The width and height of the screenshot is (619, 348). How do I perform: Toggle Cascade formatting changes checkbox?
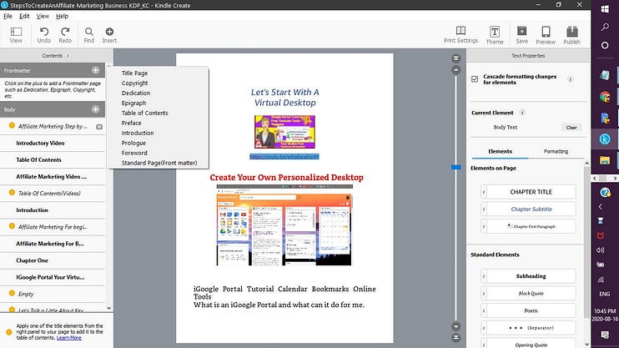pyautogui.click(x=475, y=79)
